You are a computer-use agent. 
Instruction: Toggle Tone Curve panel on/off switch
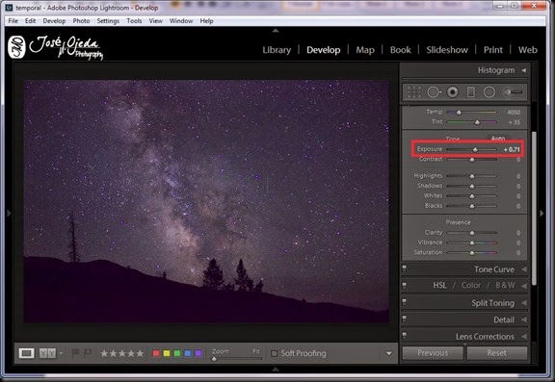point(405,269)
